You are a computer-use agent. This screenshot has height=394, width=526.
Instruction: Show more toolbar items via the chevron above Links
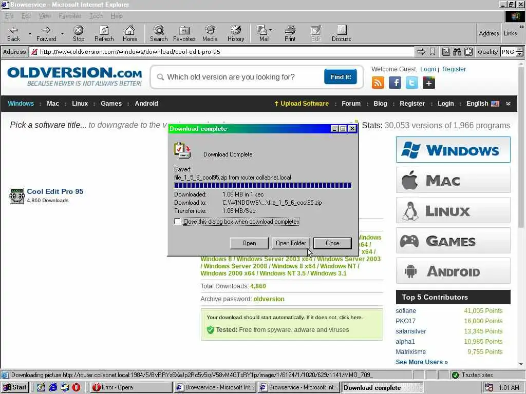pyautogui.click(x=522, y=27)
